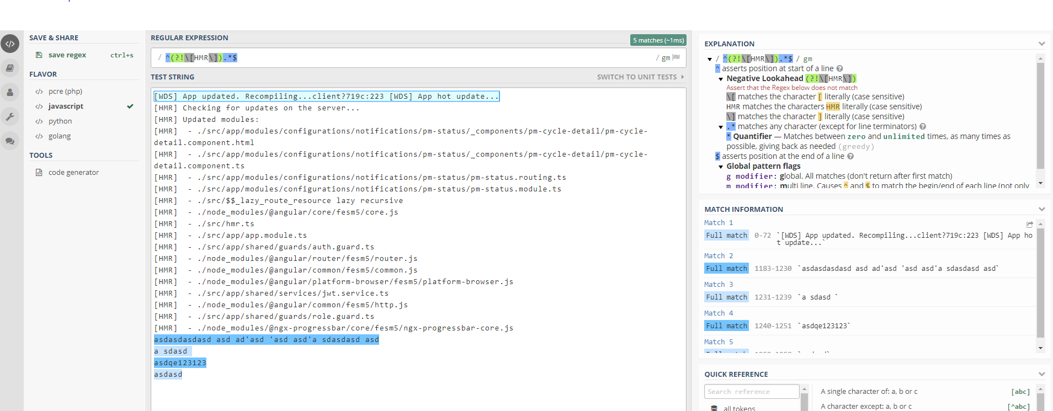This screenshot has width=1053, height=411.
Task: Click the Match Information scrollbar down arrow
Action: [1040, 348]
